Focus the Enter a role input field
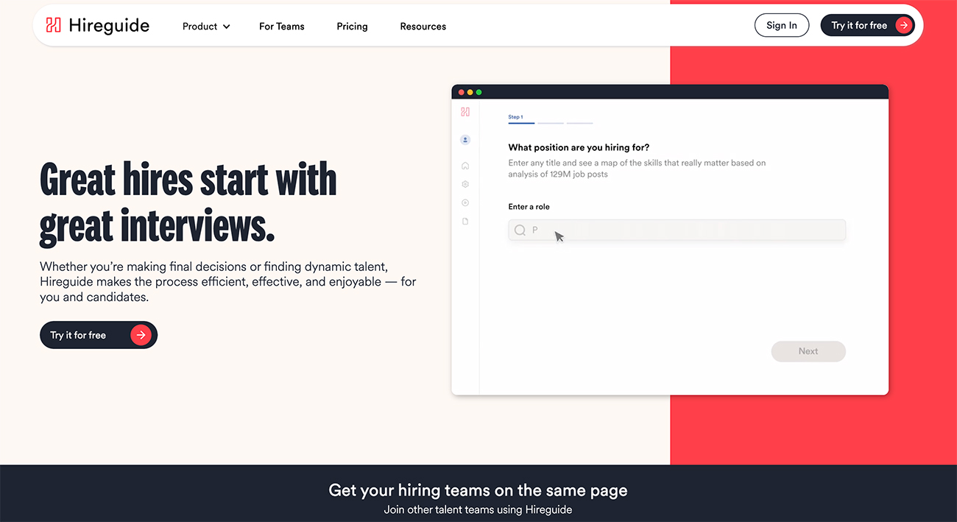The image size is (957, 522). pyautogui.click(x=685, y=230)
